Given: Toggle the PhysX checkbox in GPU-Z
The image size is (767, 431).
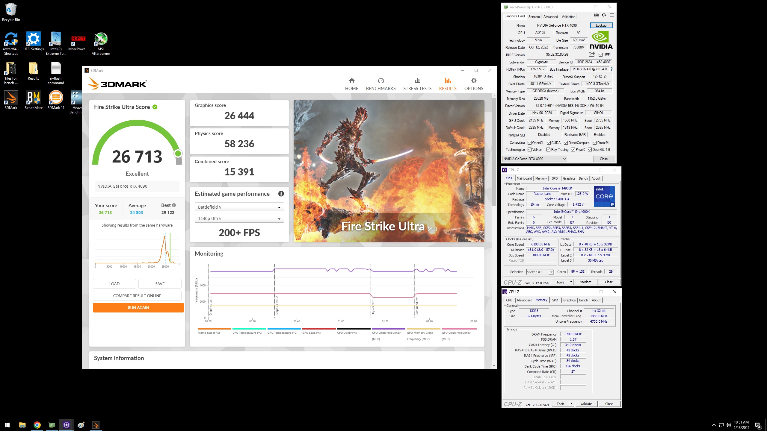Looking at the screenshot, I should [x=573, y=150].
